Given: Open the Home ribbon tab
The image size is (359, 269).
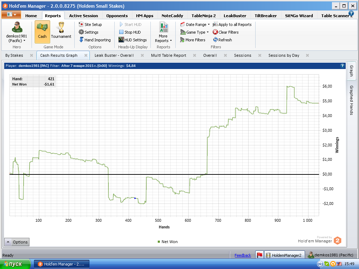Looking at the screenshot, I should 31,15.
